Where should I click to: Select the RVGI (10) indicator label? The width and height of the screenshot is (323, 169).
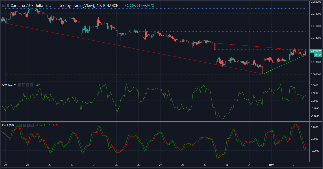pos(8,125)
